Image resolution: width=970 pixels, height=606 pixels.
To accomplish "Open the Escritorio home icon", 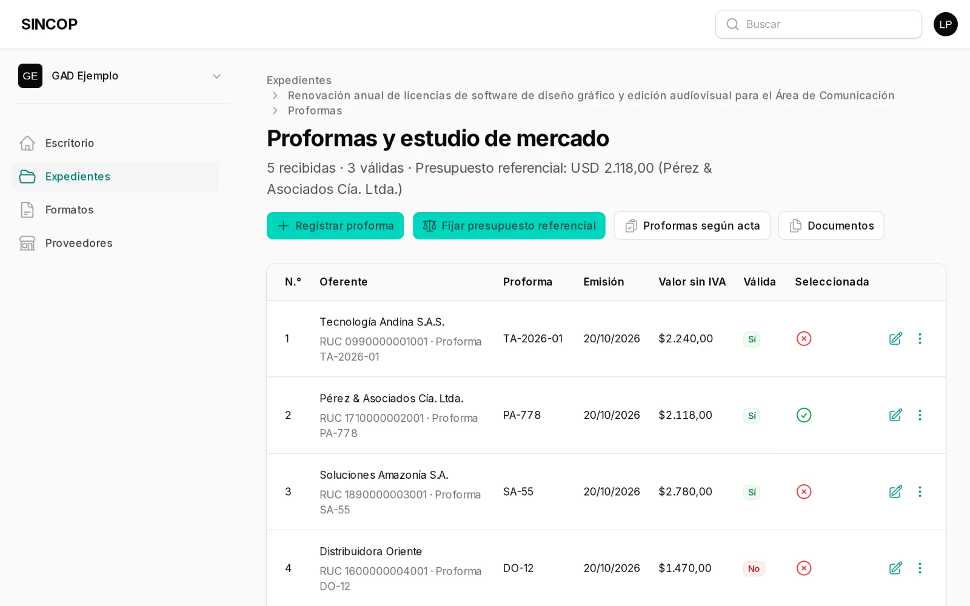I will coord(27,143).
